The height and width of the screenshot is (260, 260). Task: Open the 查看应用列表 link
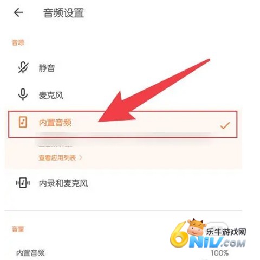[x=57, y=157]
